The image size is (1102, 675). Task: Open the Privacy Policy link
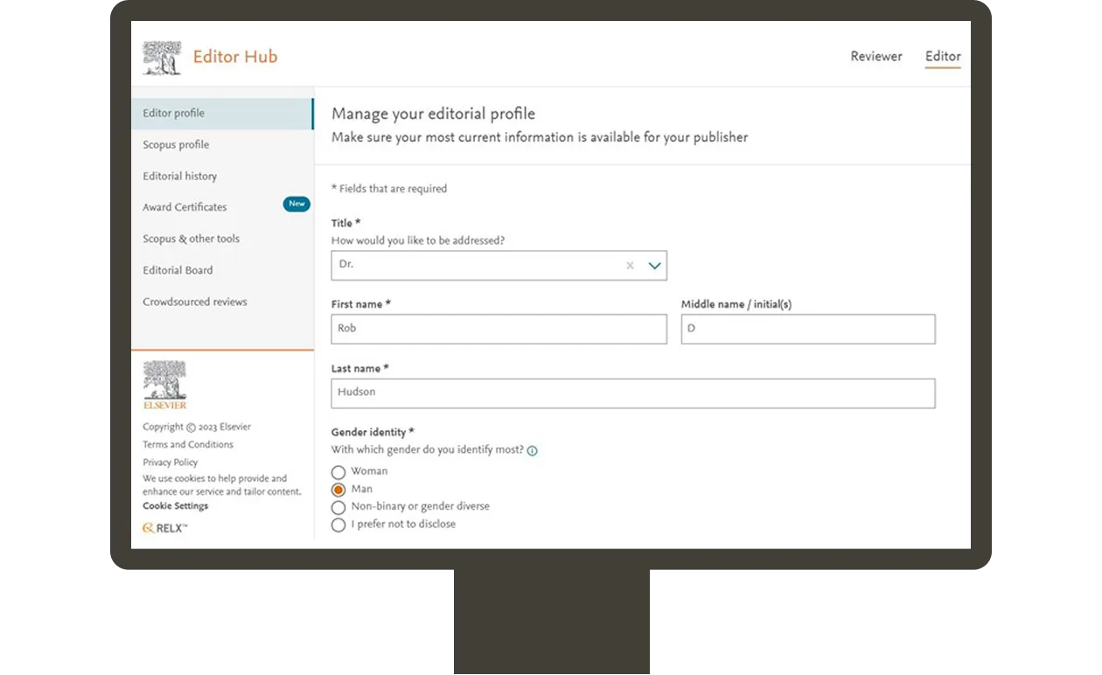point(171,463)
